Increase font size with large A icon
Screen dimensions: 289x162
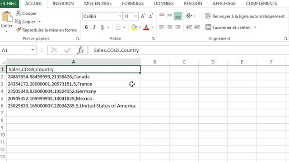coord(143,16)
